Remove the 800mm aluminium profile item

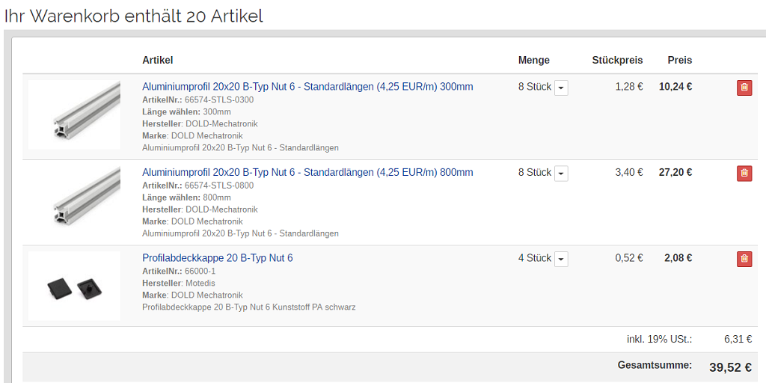pyautogui.click(x=744, y=174)
